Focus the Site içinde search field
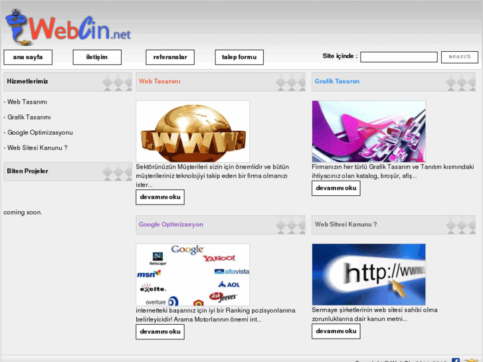 click(x=399, y=57)
